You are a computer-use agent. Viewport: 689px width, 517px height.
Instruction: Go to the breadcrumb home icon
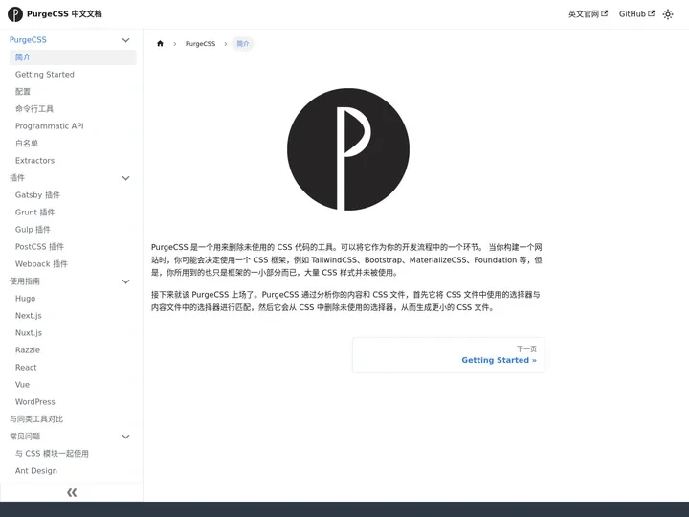point(160,43)
